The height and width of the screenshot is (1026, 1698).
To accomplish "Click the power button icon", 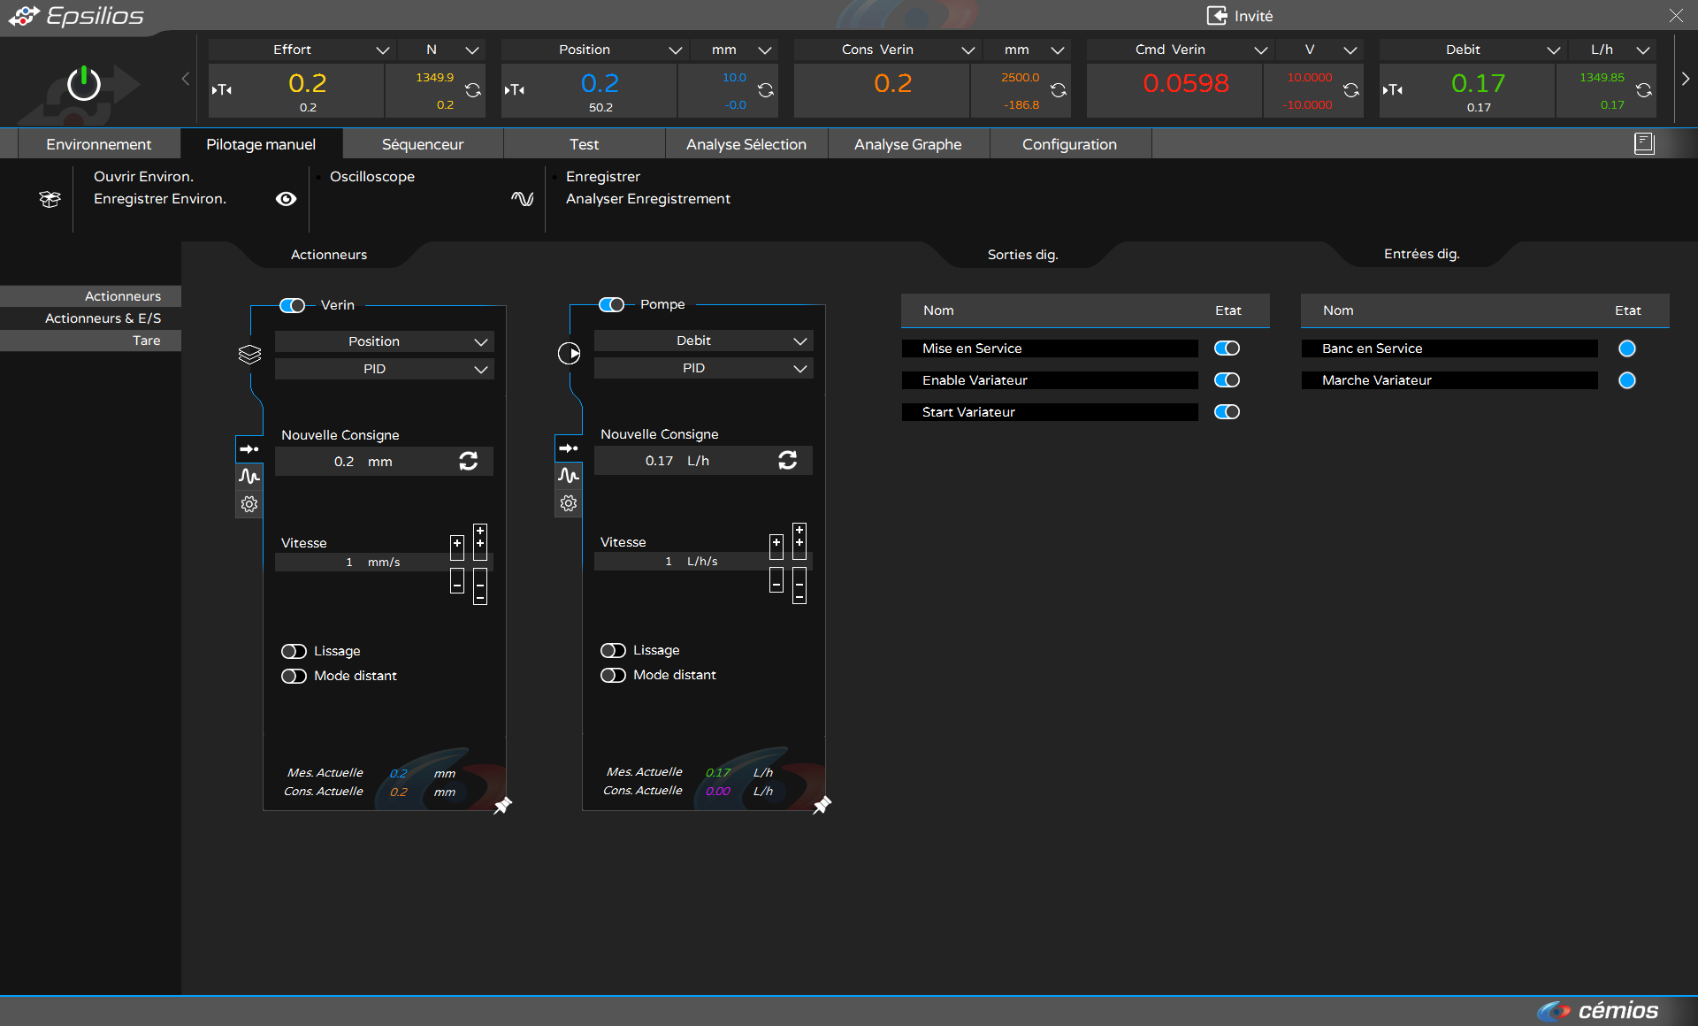I will [x=84, y=84].
